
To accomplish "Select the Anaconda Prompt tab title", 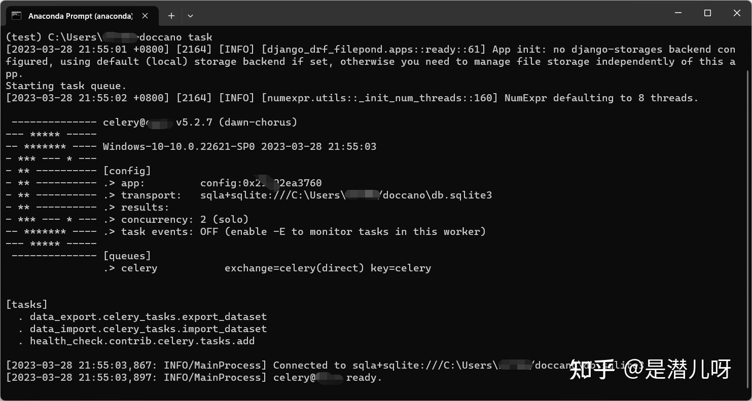I will [x=80, y=16].
